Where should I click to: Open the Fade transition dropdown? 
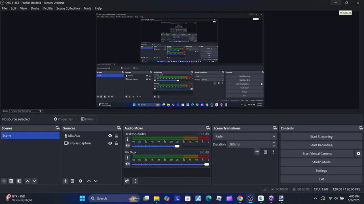coord(245,136)
